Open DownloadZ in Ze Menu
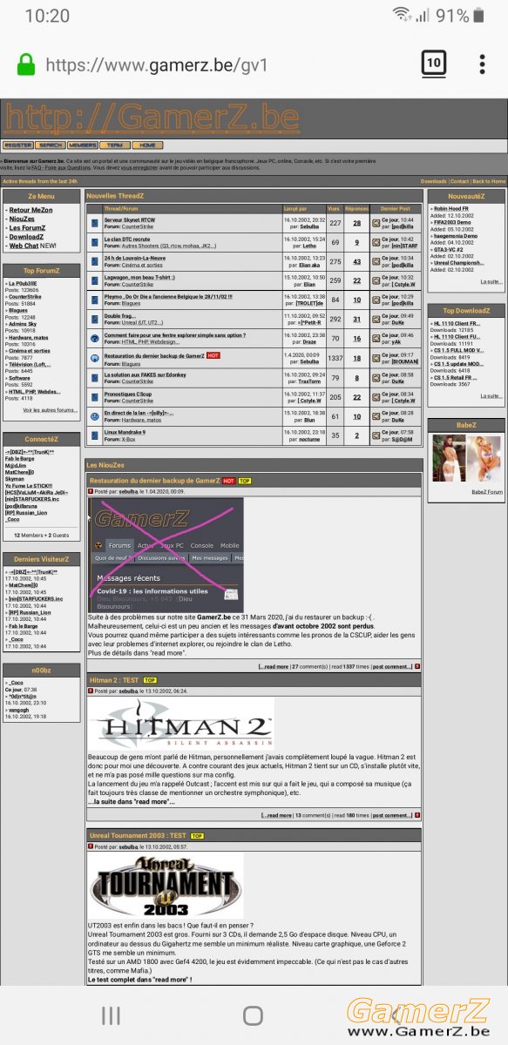Image resolution: width=508 pixels, height=1045 pixels. pyautogui.click(x=27, y=237)
